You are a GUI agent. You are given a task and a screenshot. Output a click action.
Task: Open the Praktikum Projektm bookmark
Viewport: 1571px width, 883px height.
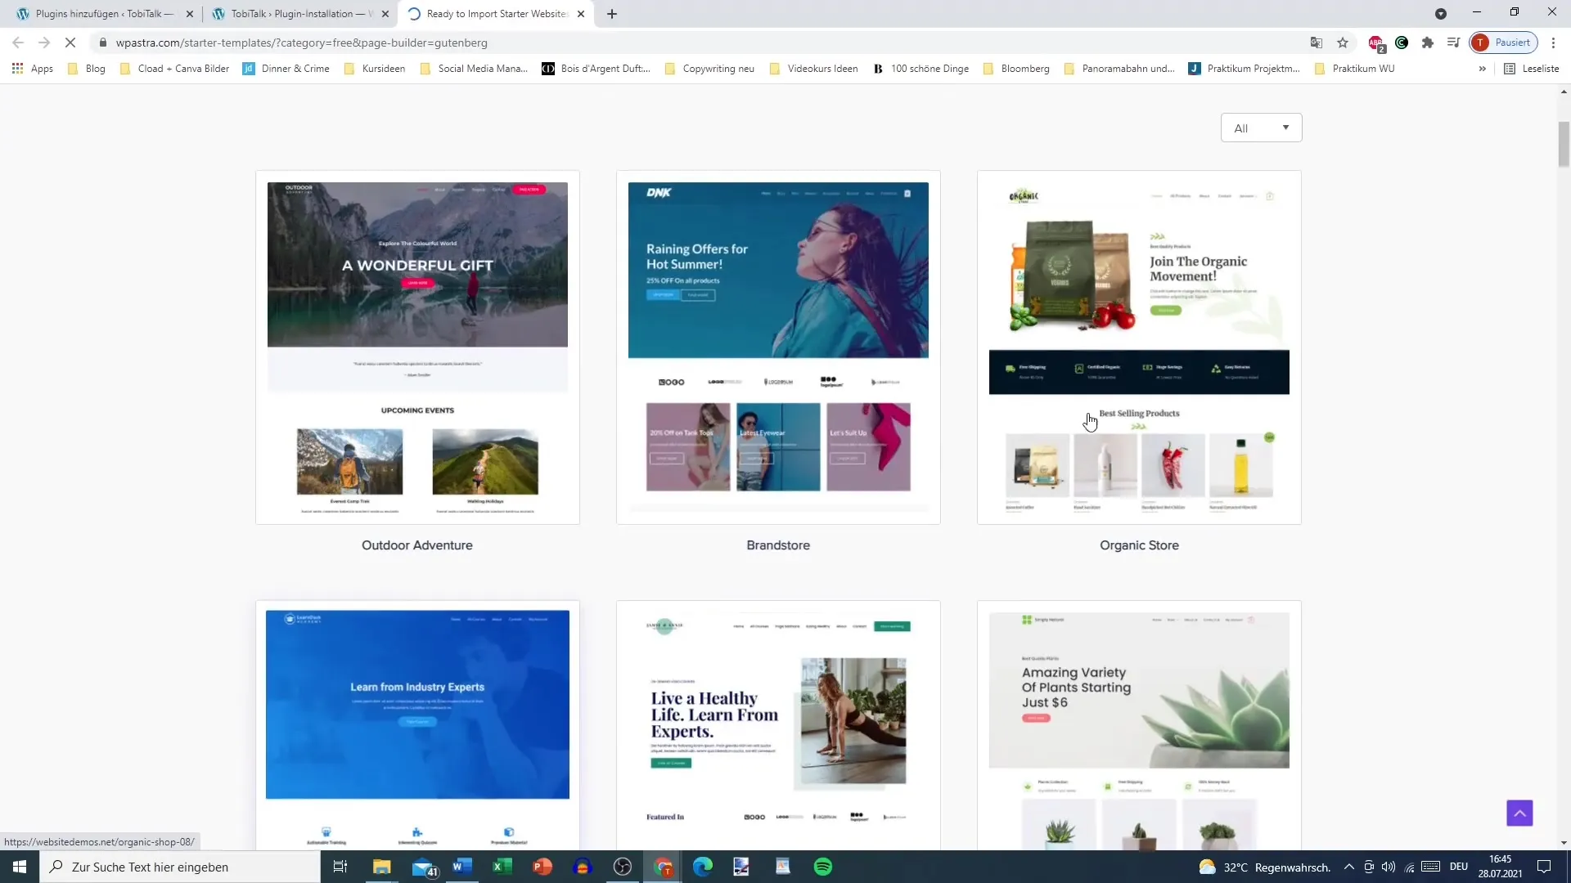[x=1245, y=69]
